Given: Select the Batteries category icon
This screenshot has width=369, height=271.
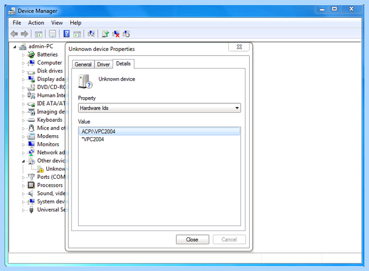Looking at the screenshot, I should [x=31, y=55].
